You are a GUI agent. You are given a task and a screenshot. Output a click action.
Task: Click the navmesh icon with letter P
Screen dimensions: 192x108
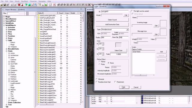click(x=83, y=5)
